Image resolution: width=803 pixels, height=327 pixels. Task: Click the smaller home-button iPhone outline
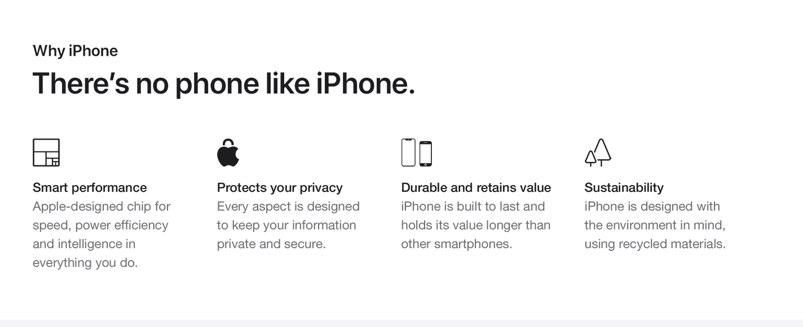pyautogui.click(x=426, y=154)
